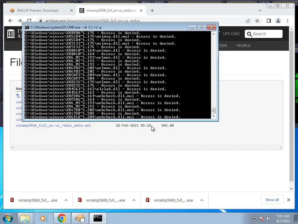
Task: Open the PEOPLE menu item
Action: 244,46
